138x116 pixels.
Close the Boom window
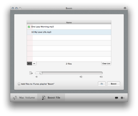click(13, 8)
